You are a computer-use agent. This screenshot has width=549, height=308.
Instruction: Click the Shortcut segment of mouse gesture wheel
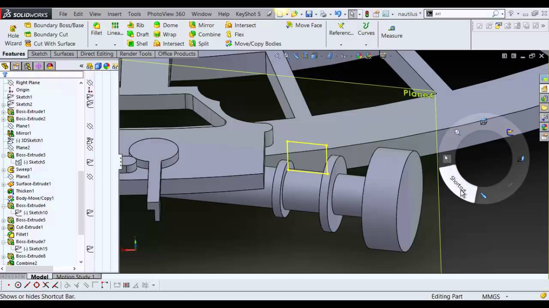(458, 185)
